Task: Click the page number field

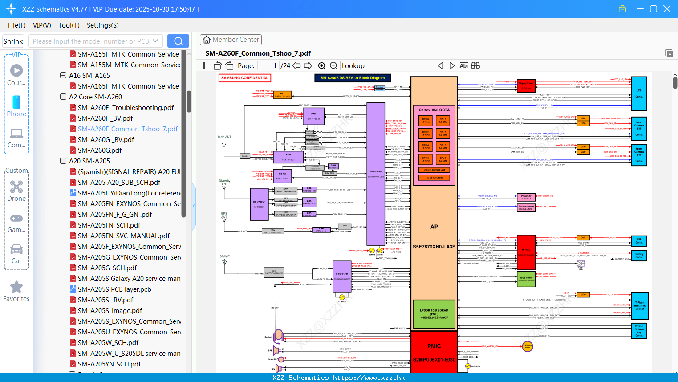Action: click(268, 66)
